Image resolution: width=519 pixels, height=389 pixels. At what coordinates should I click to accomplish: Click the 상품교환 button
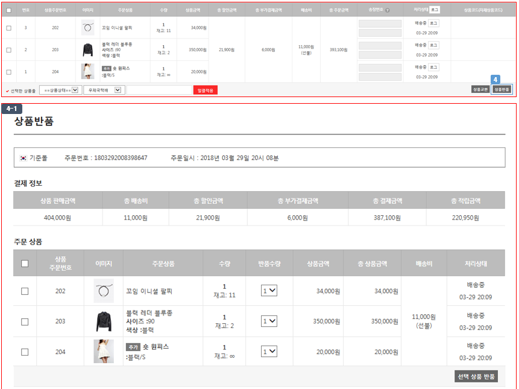480,89
